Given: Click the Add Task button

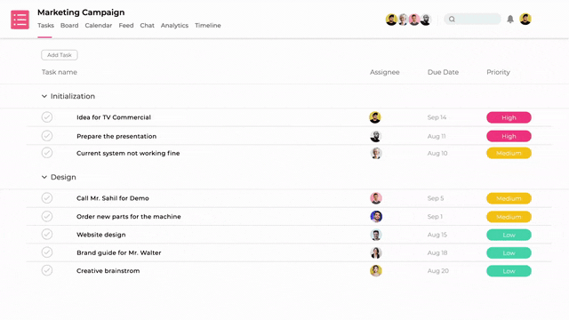Looking at the screenshot, I should [60, 55].
